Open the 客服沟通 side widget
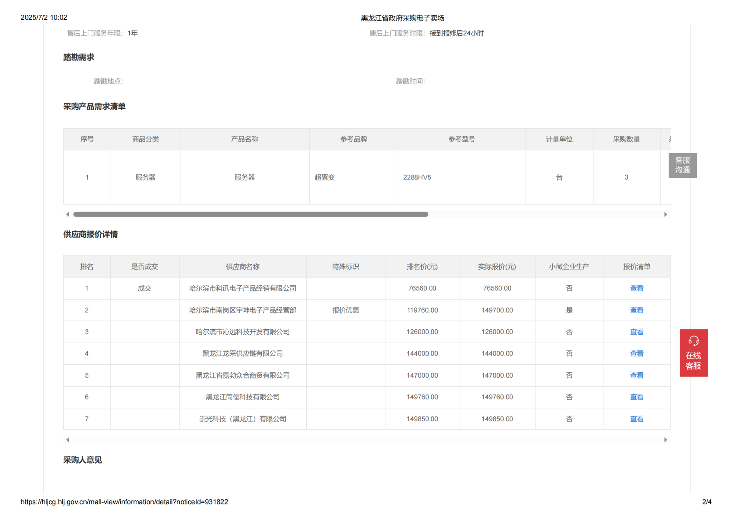This screenshot has width=733, height=518. pyautogui.click(x=682, y=165)
